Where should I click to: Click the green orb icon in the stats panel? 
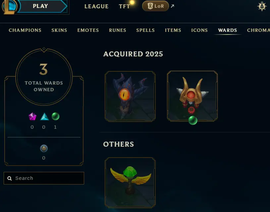55,116
